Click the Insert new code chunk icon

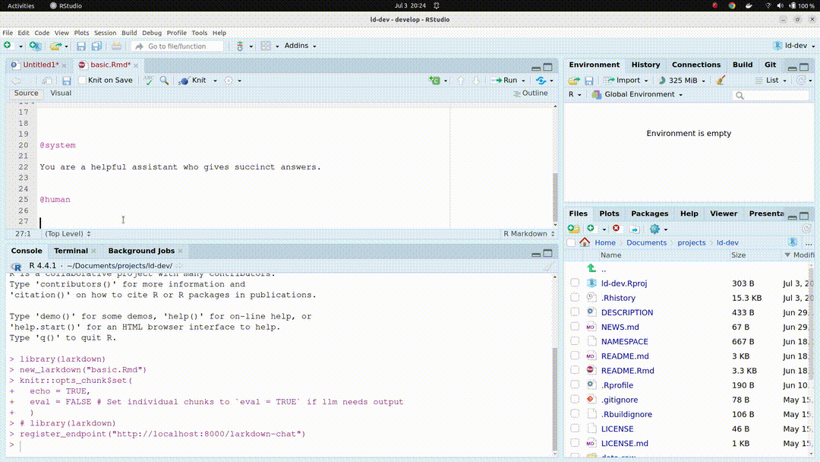click(434, 81)
